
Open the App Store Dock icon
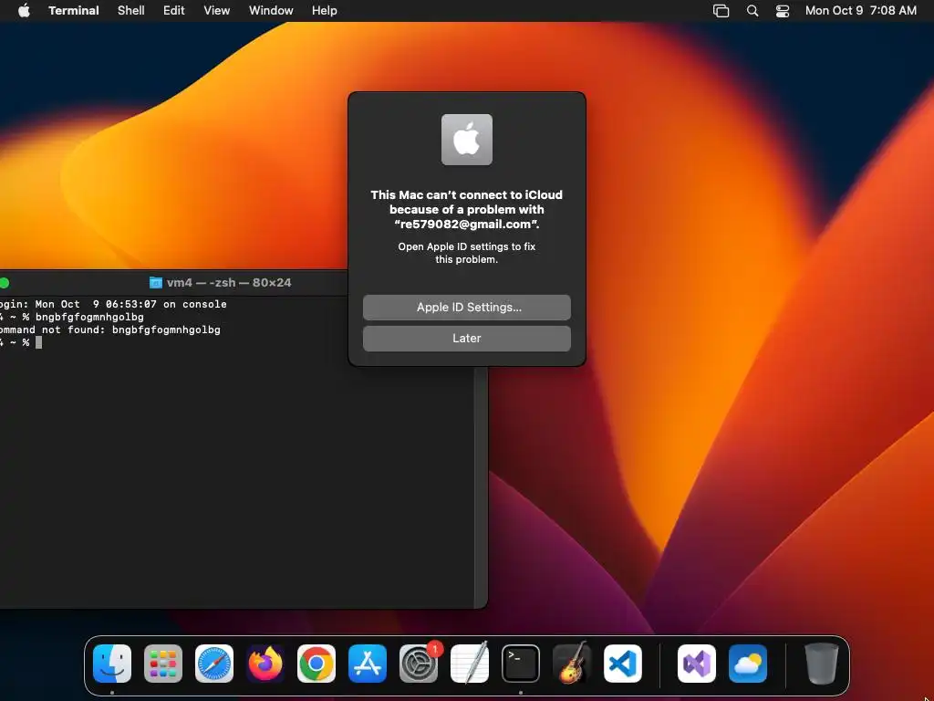368,664
